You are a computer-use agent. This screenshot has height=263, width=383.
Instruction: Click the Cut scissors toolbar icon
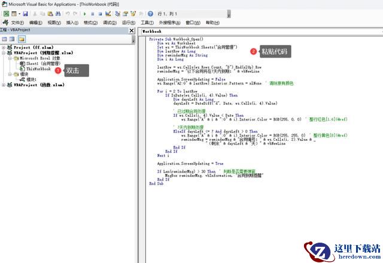(35, 14)
